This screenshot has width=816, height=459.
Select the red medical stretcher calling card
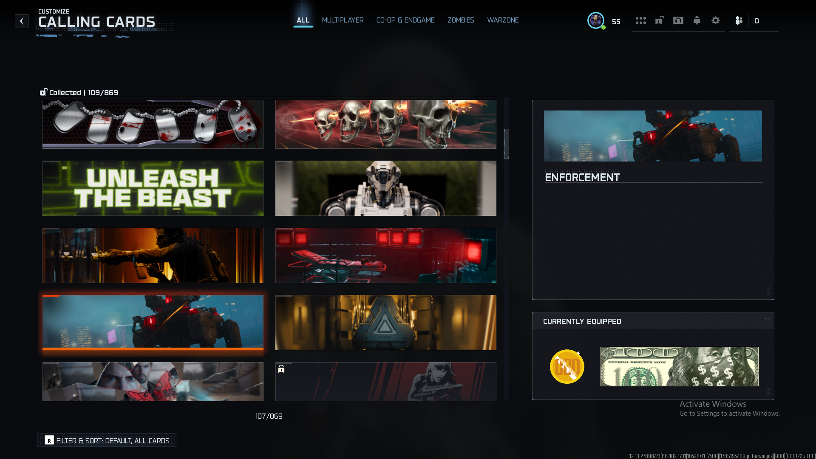click(x=386, y=255)
